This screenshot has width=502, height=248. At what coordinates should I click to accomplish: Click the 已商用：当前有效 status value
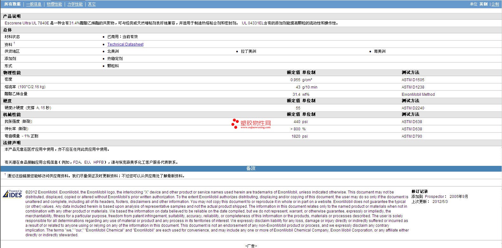pyautogui.click(x=122, y=37)
